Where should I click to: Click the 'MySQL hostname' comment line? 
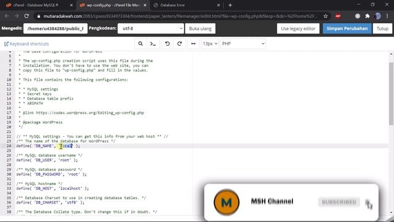[x=39, y=184]
